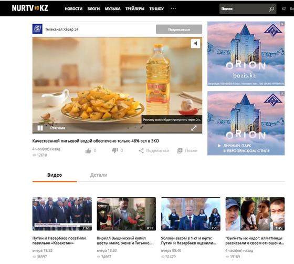Open the НОВОСТИ menu item

click(x=73, y=8)
